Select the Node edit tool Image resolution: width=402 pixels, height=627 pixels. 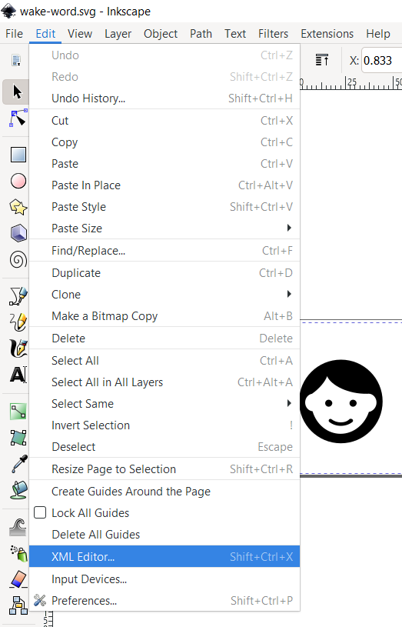tap(18, 118)
